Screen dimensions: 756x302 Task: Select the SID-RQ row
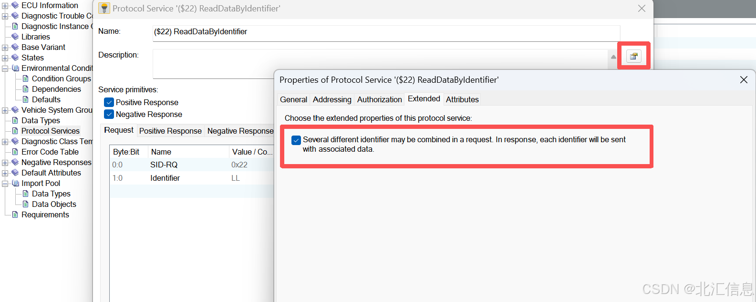pos(192,165)
